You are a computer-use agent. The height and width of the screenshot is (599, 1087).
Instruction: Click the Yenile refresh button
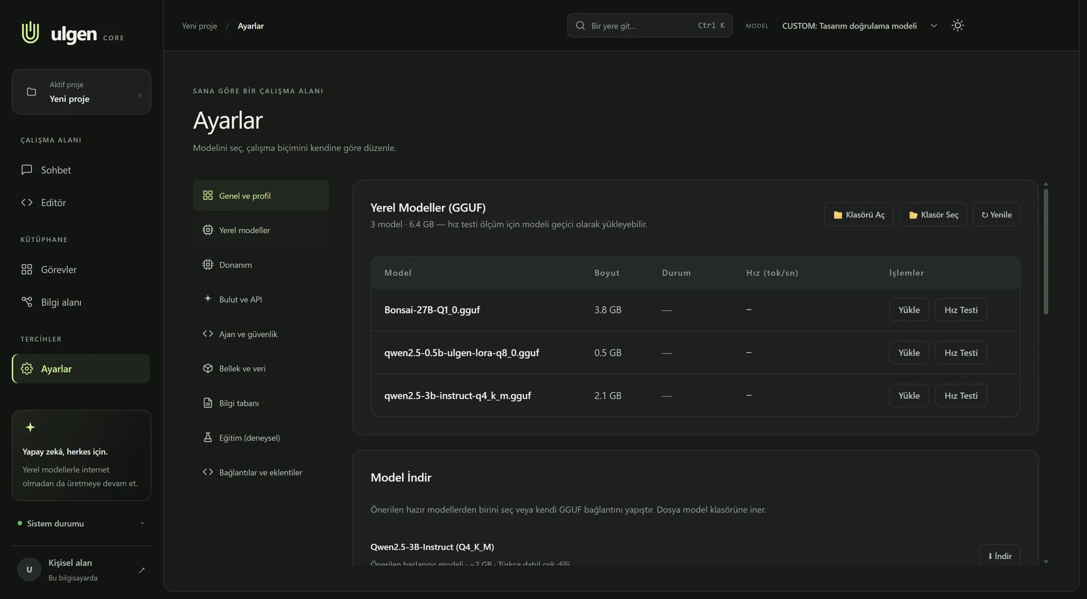(x=996, y=214)
